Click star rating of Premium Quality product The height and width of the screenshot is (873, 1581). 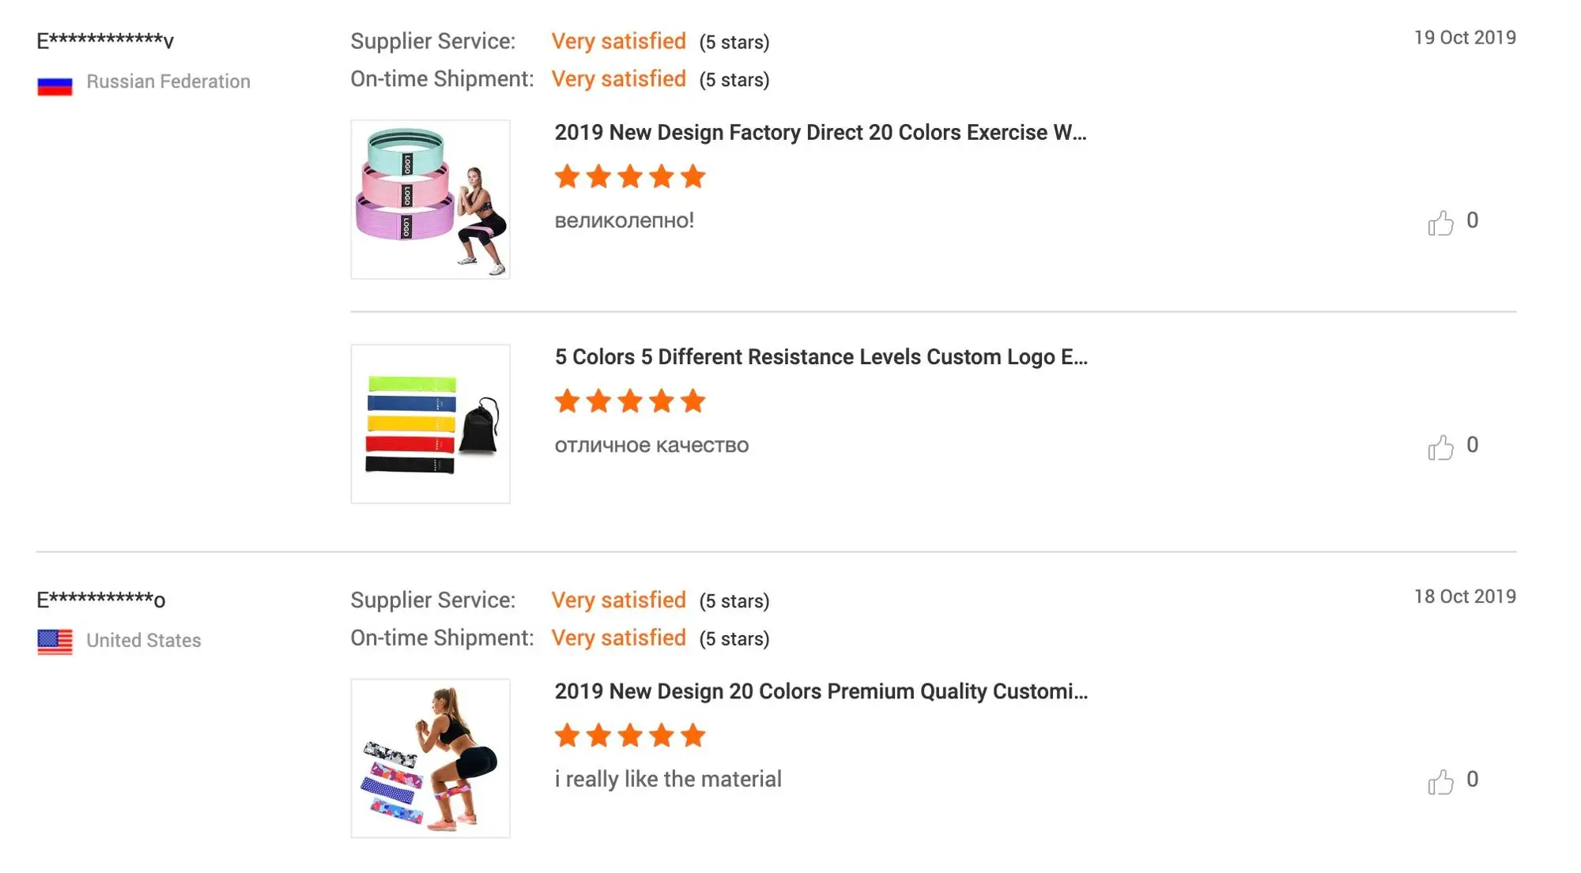630,735
